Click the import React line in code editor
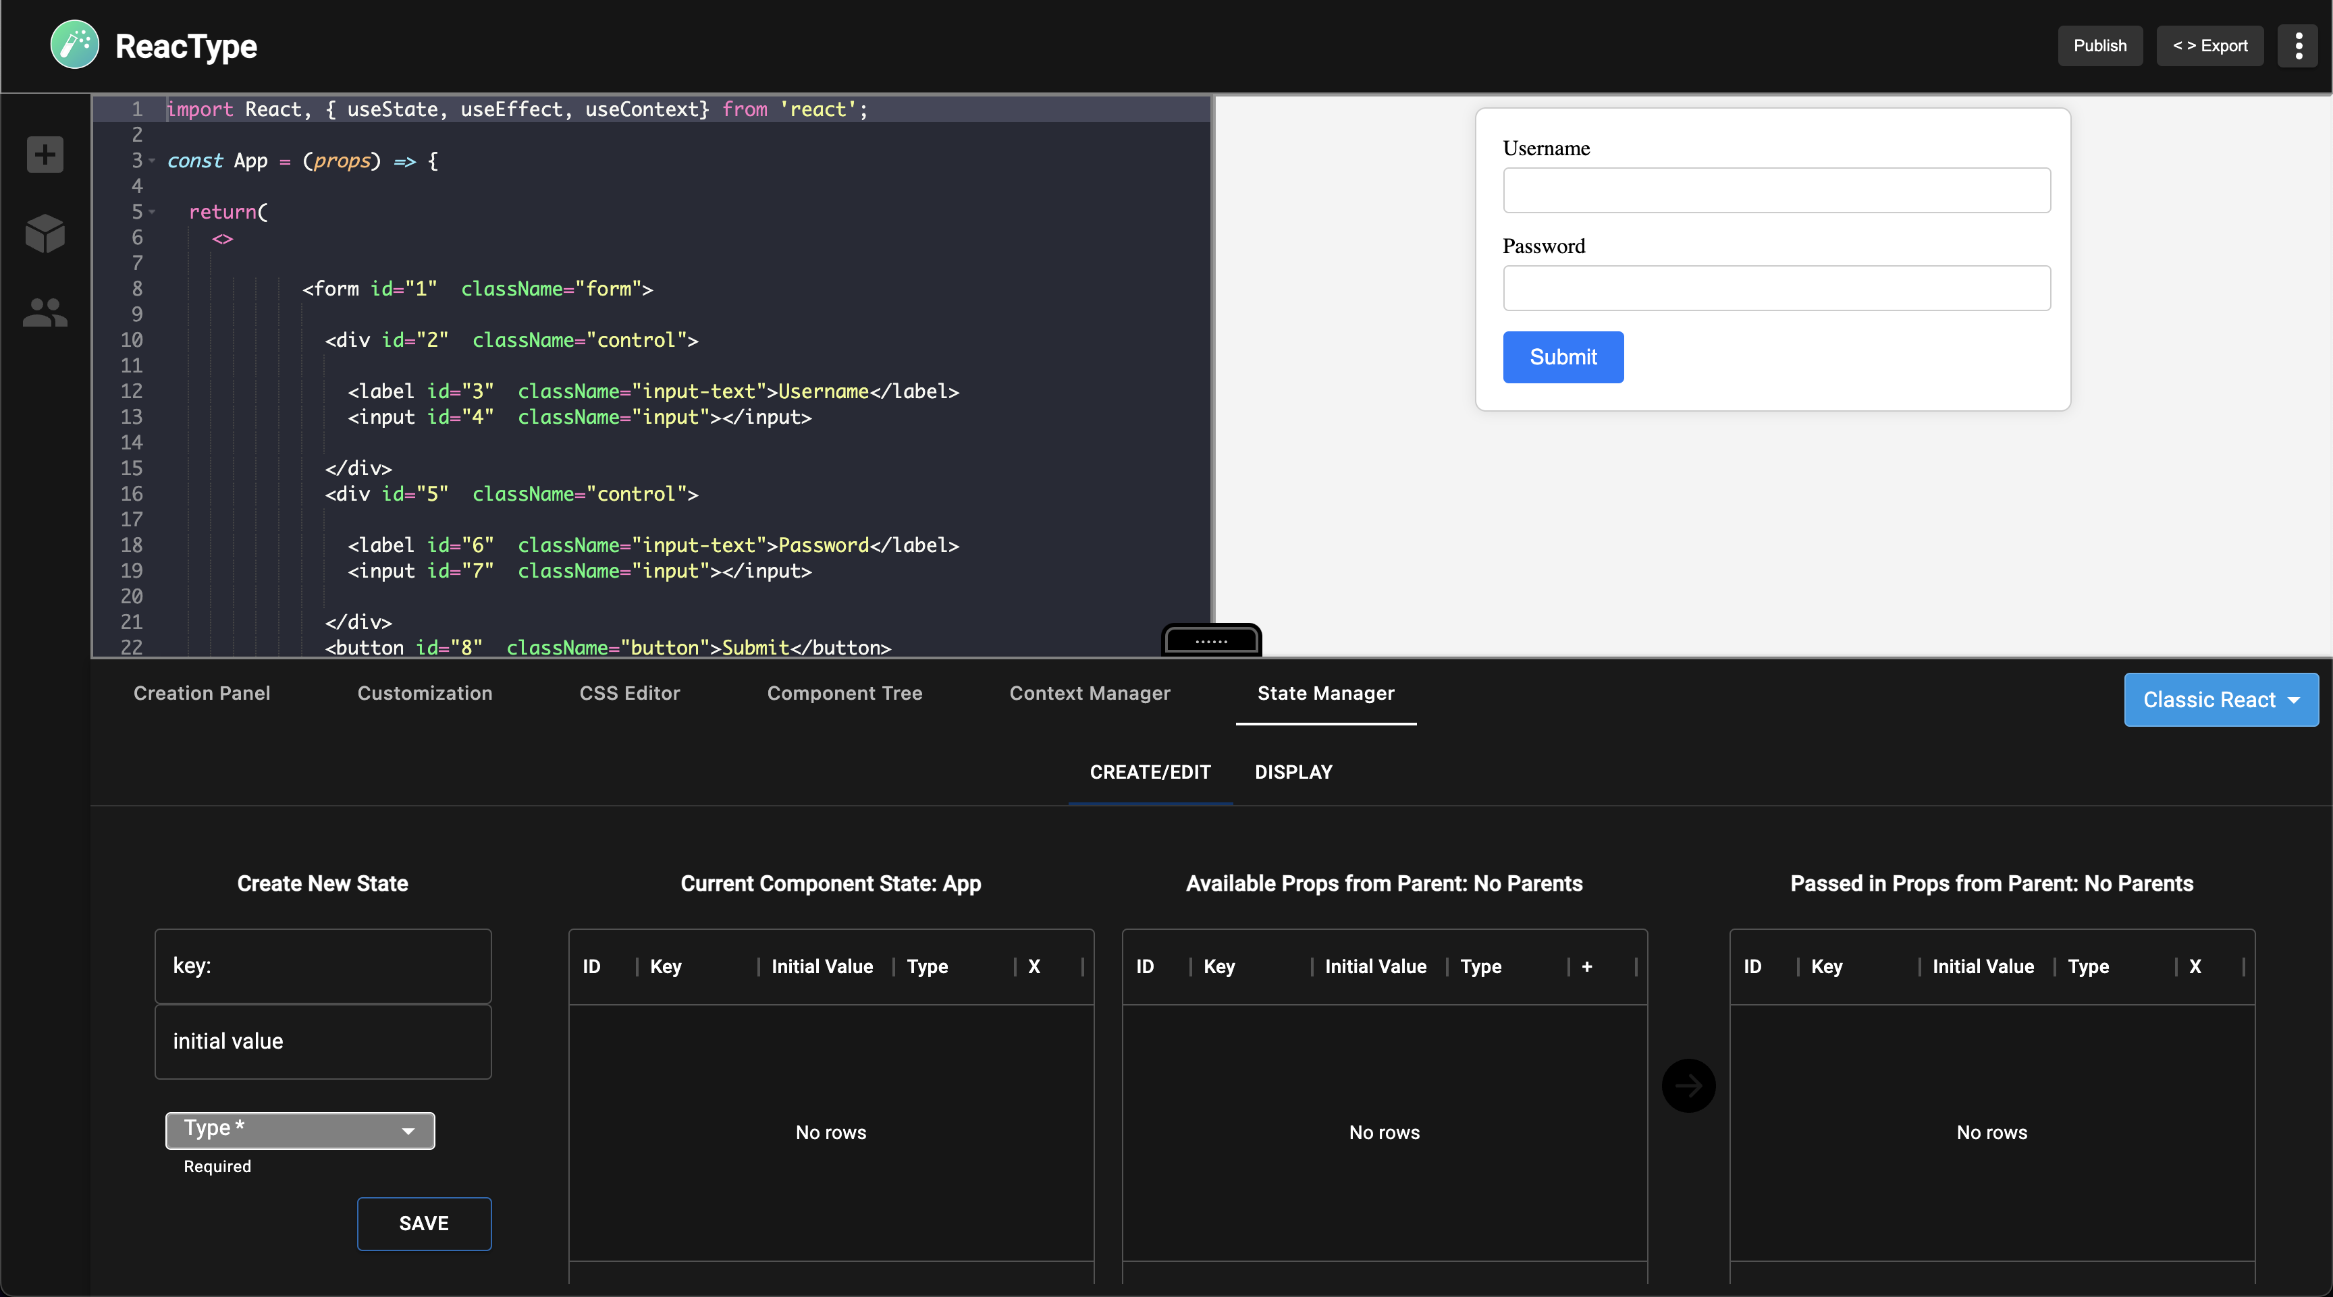This screenshot has height=1297, width=2333. 517,109
